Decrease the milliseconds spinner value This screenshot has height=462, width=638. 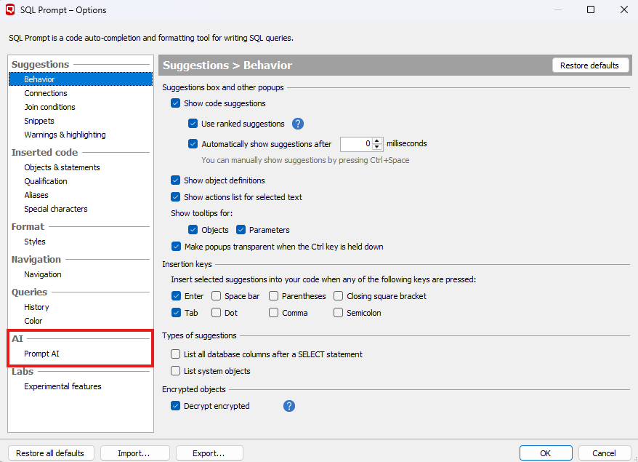pos(377,147)
